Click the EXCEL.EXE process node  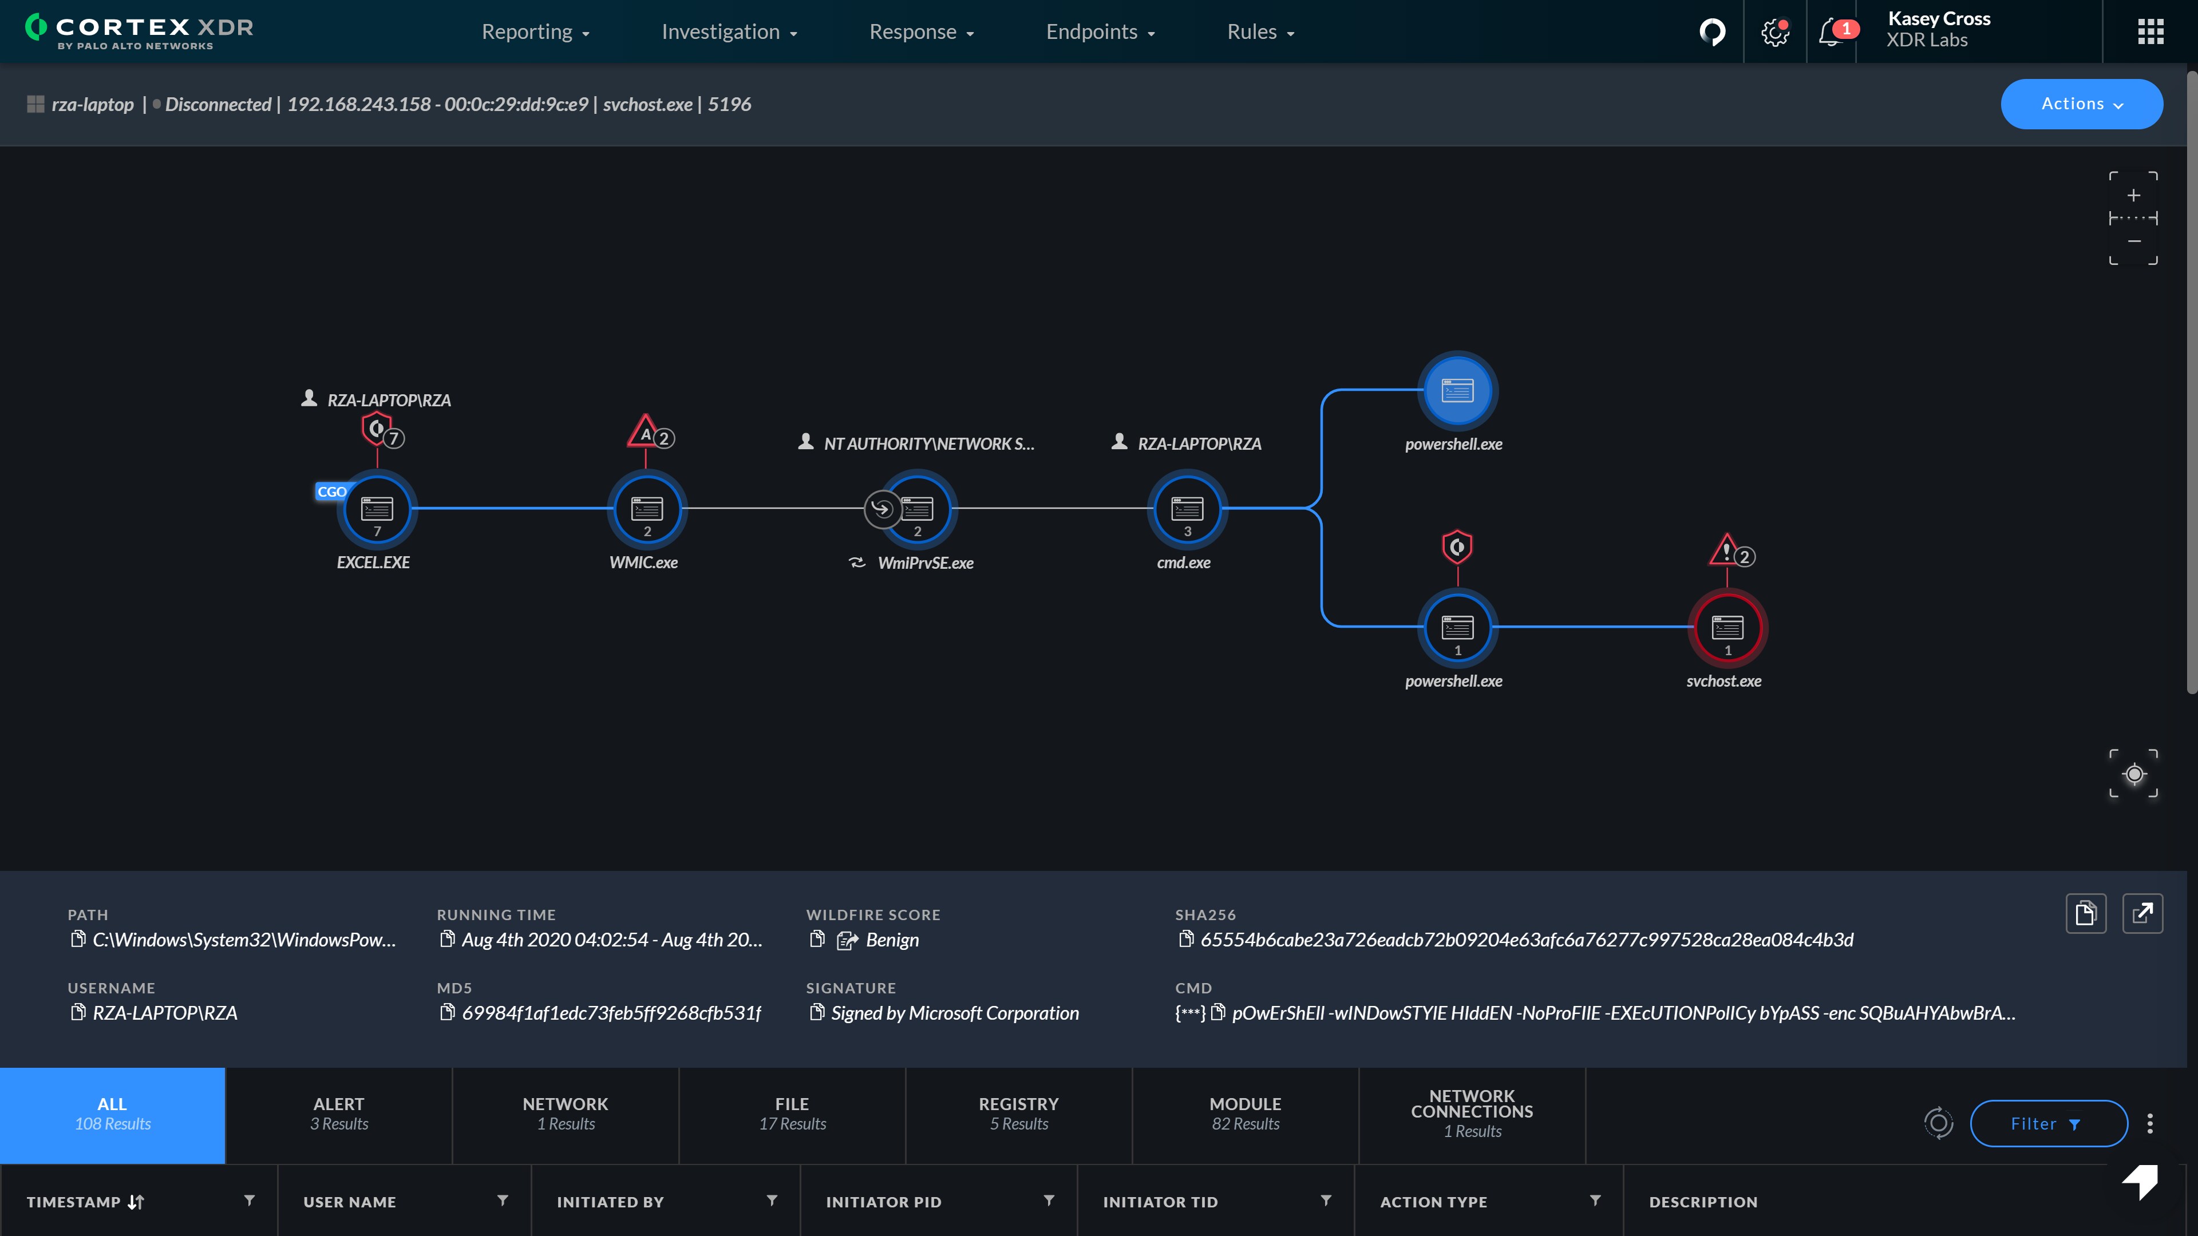(376, 509)
